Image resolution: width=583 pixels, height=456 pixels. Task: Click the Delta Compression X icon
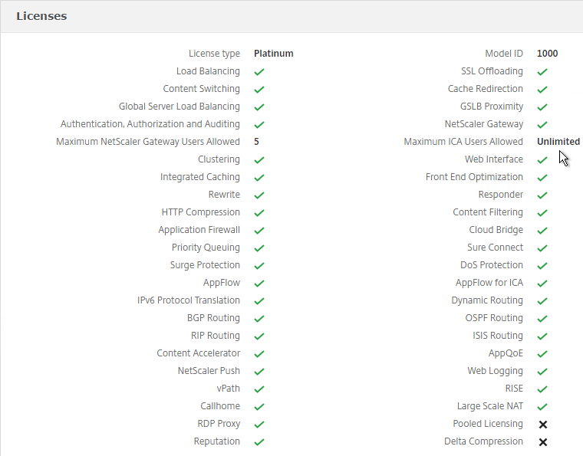pos(543,442)
